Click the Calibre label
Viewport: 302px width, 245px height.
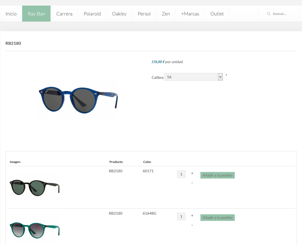158,77
